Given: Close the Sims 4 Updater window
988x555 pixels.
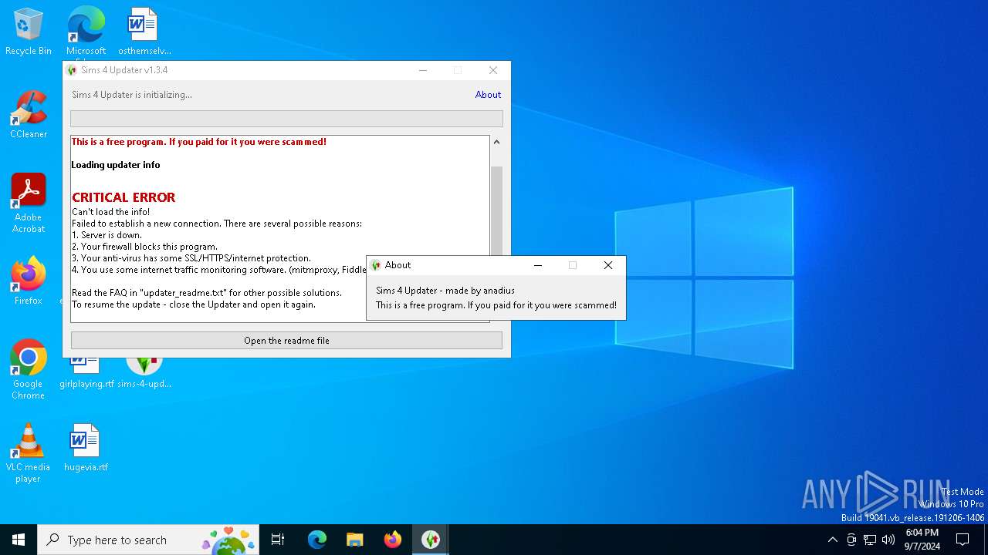Looking at the screenshot, I should [x=493, y=70].
